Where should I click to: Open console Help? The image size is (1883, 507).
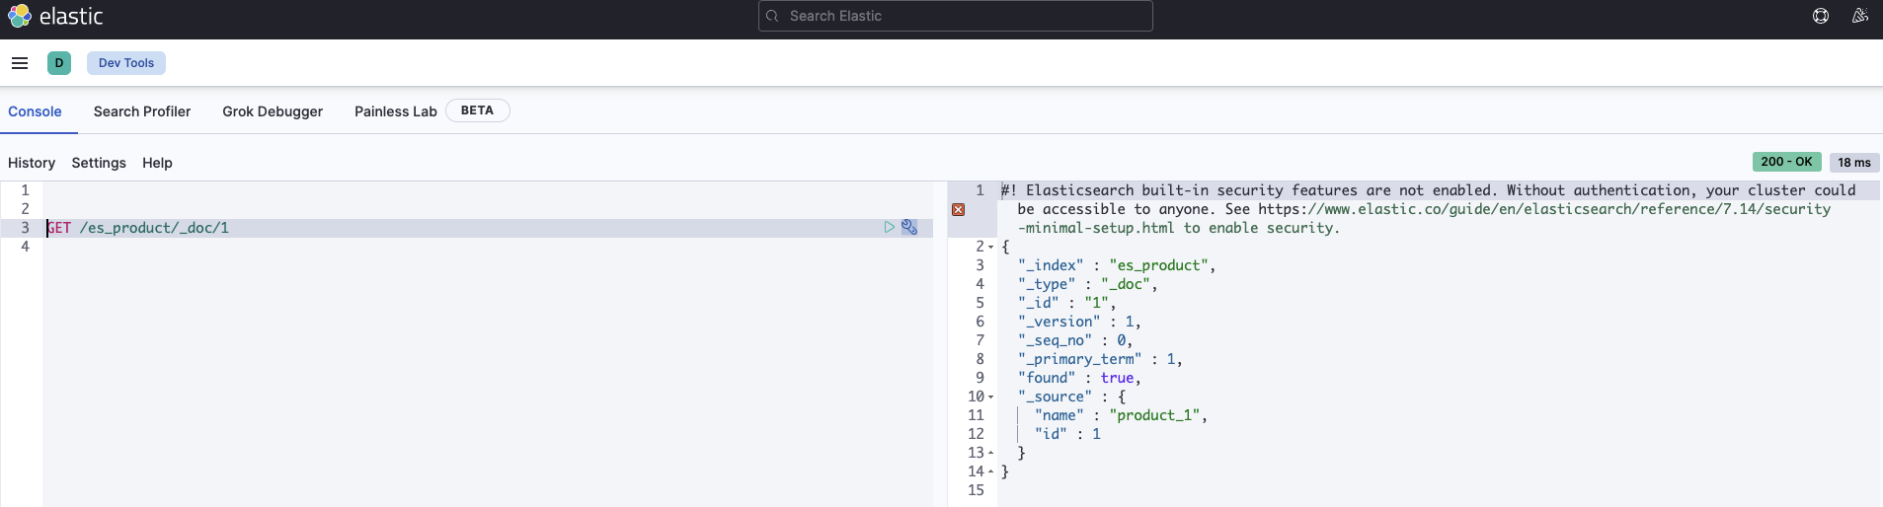157,163
